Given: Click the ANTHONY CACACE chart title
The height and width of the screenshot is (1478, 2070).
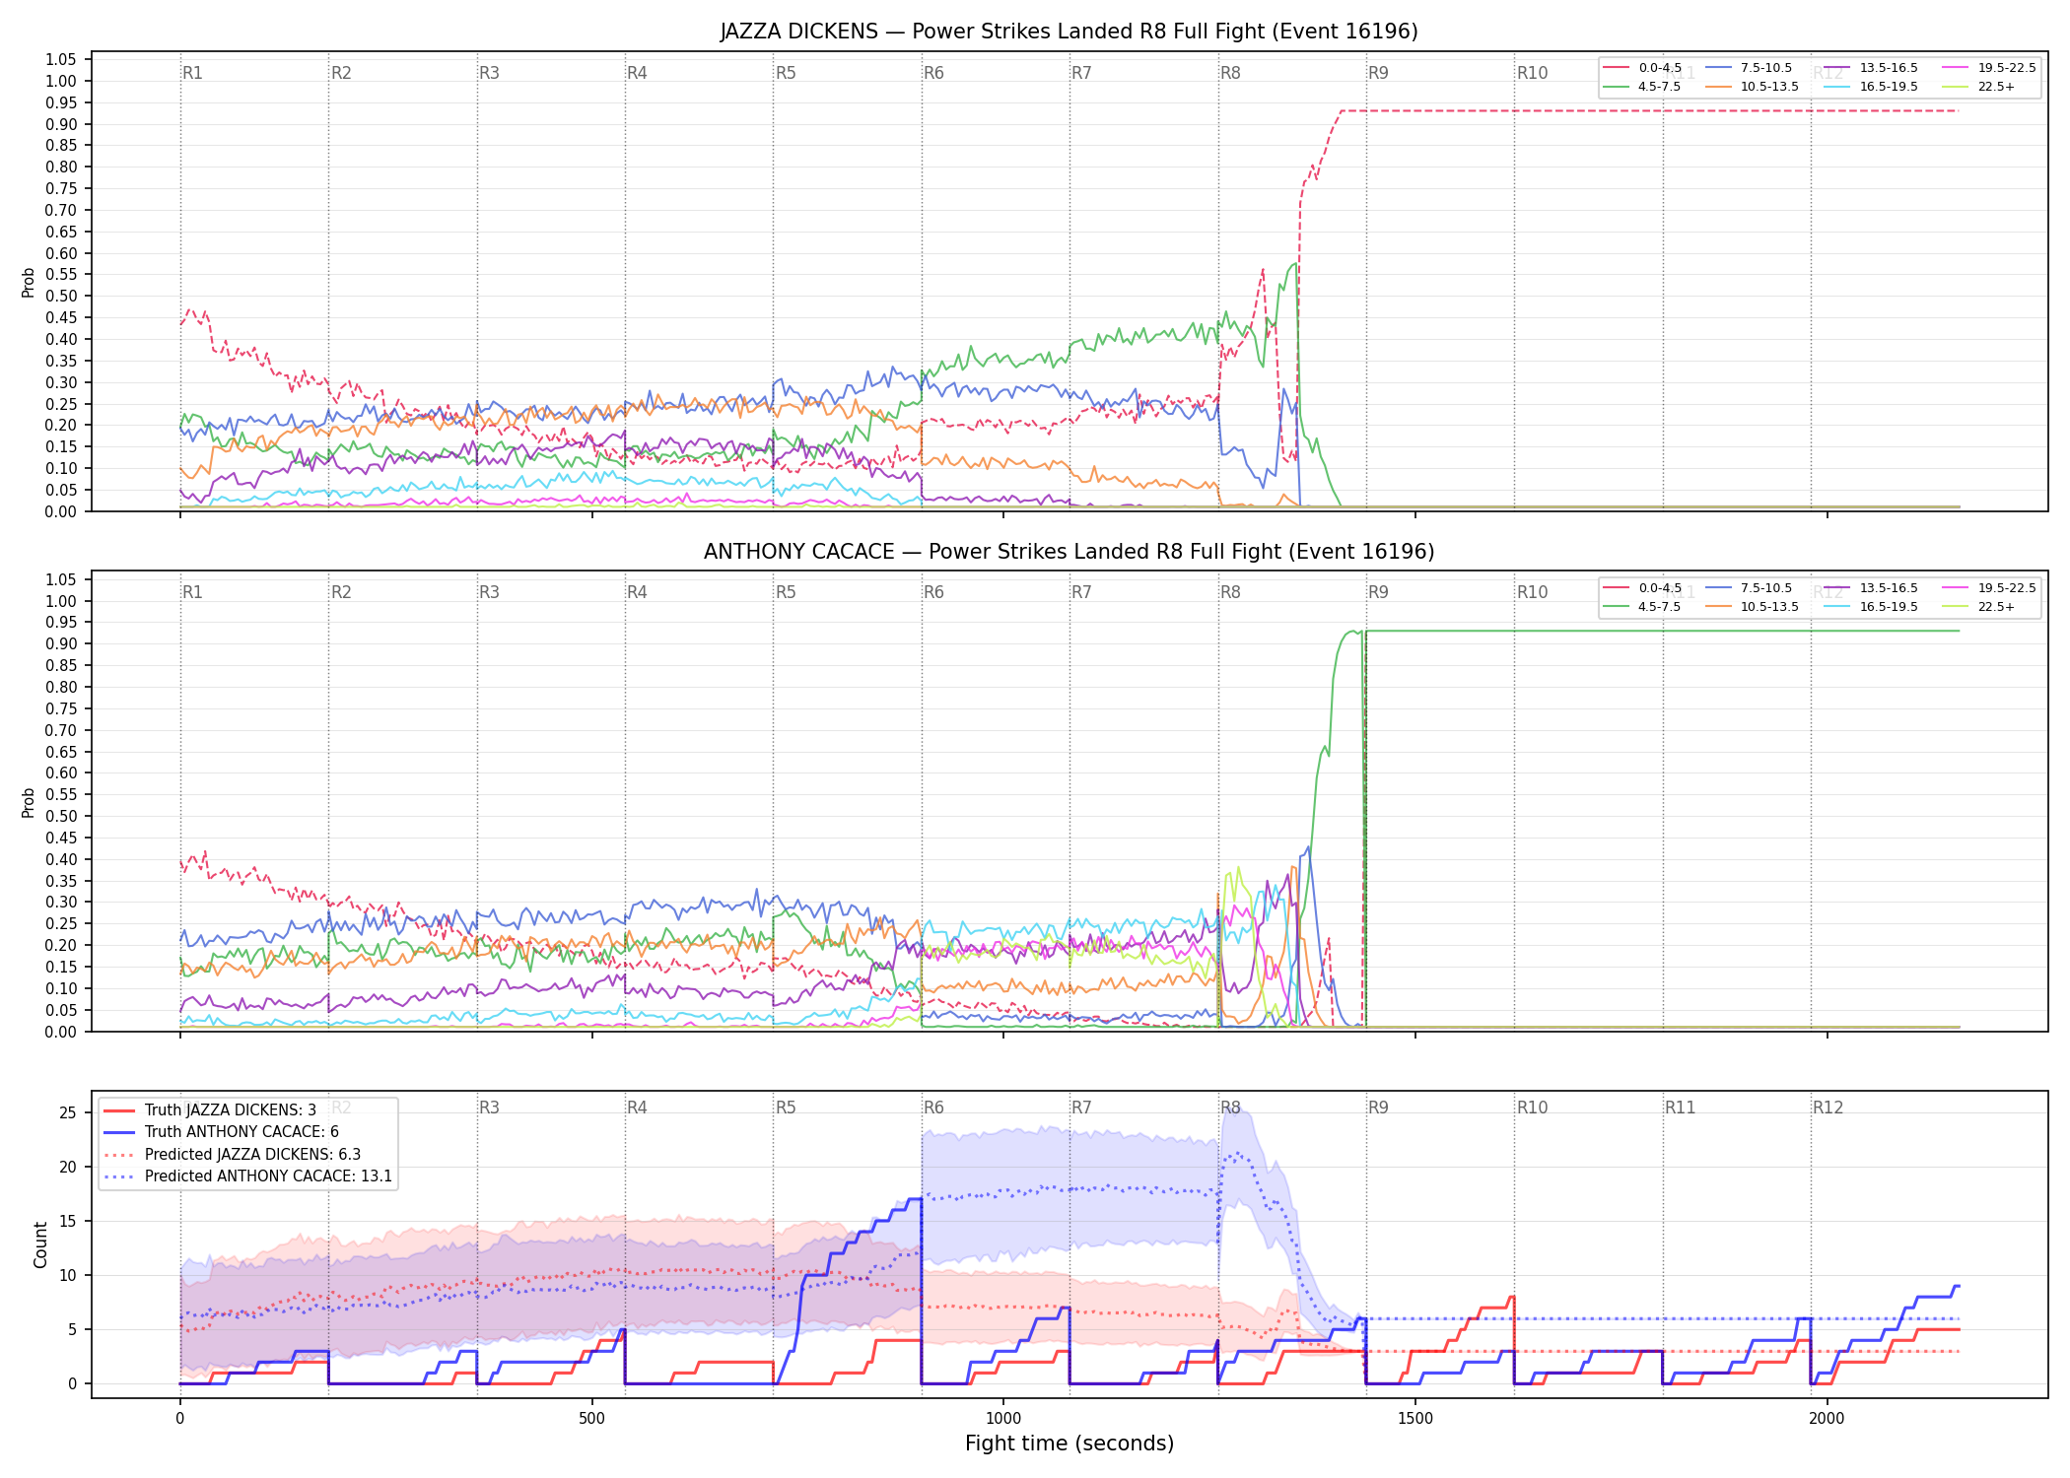Looking at the screenshot, I should pyautogui.click(x=1069, y=552).
